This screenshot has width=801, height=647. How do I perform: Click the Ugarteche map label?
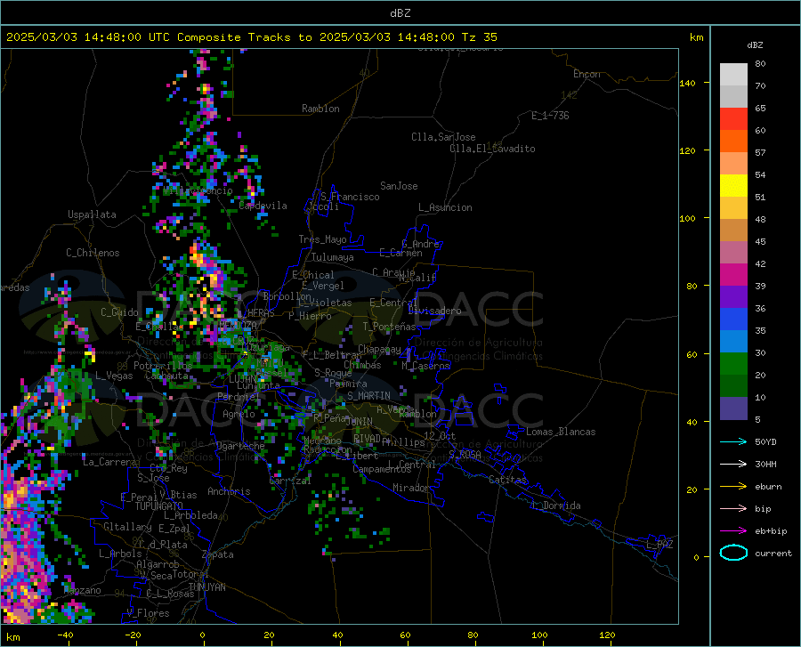click(x=240, y=446)
